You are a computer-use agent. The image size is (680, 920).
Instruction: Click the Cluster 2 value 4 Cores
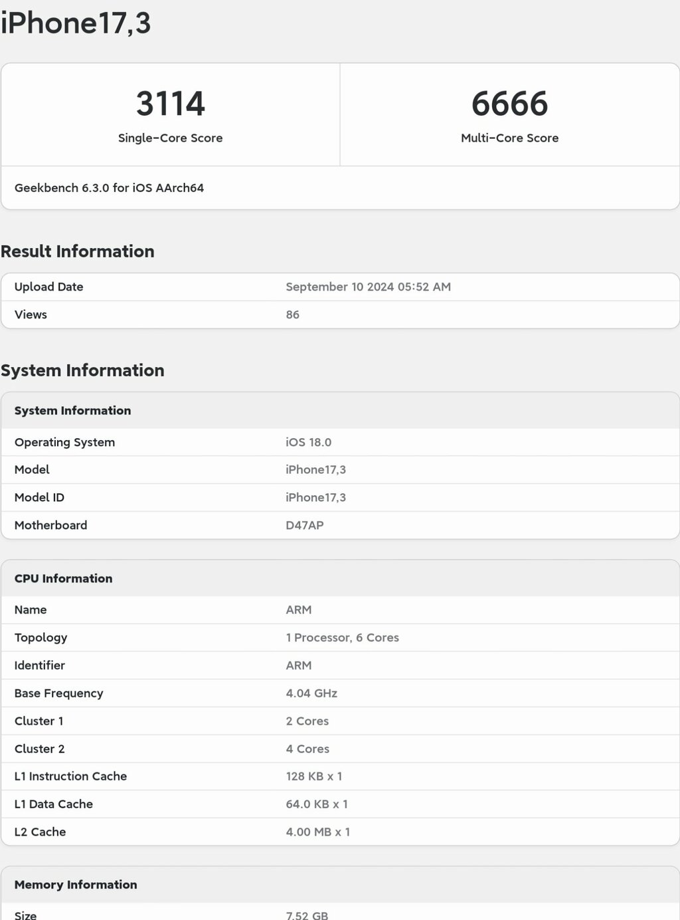(x=307, y=749)
